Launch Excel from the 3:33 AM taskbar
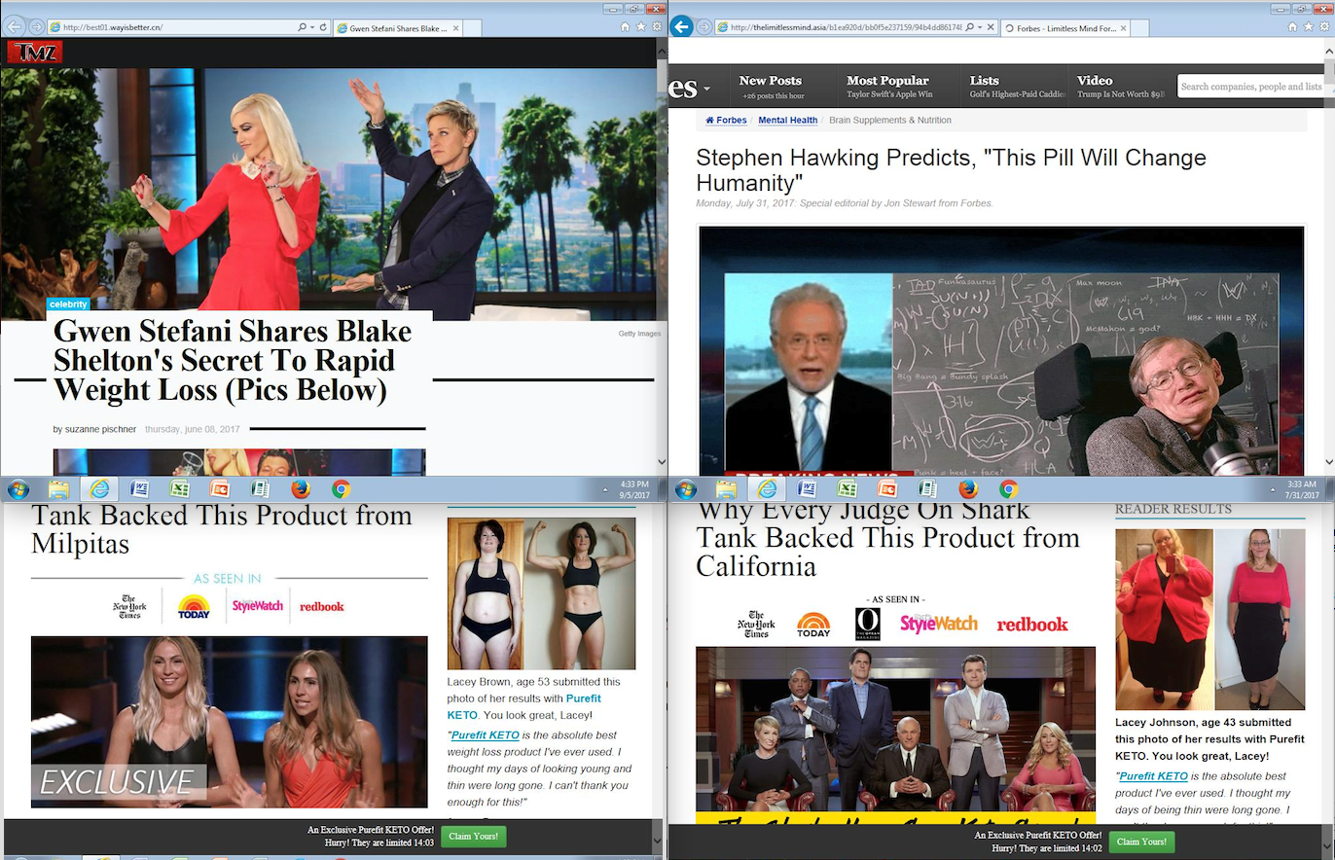The height and width of the screenshot is (860, 1335). pos(848,489)
